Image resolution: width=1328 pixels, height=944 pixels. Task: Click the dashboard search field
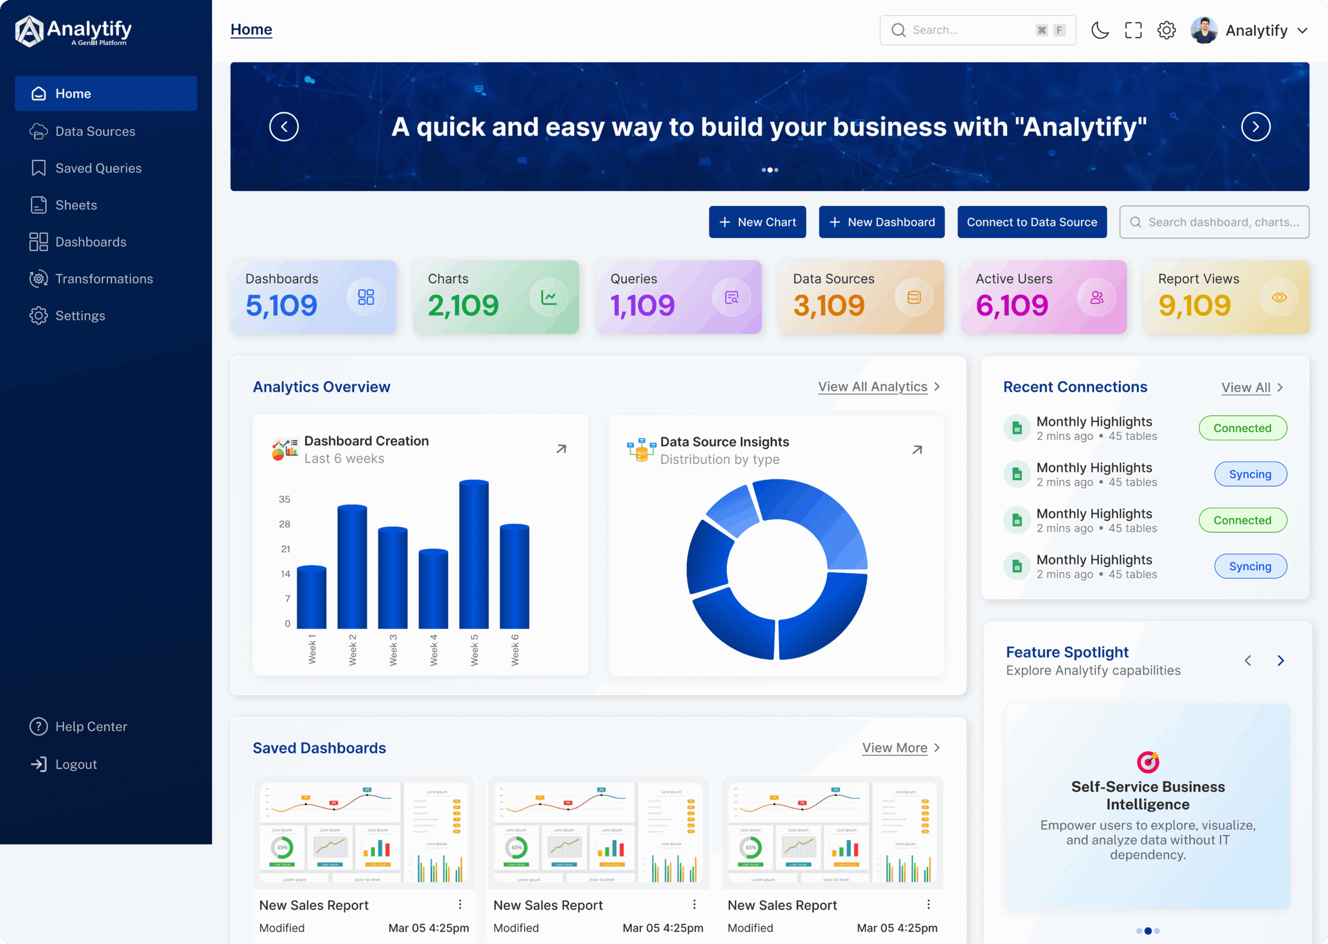tap(1214, 221)
